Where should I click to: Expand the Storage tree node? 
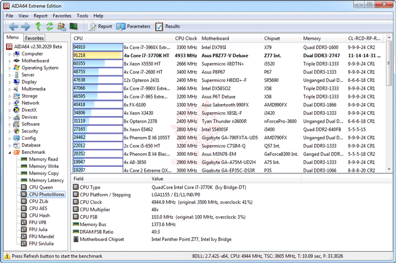click(x=10, y=96)
